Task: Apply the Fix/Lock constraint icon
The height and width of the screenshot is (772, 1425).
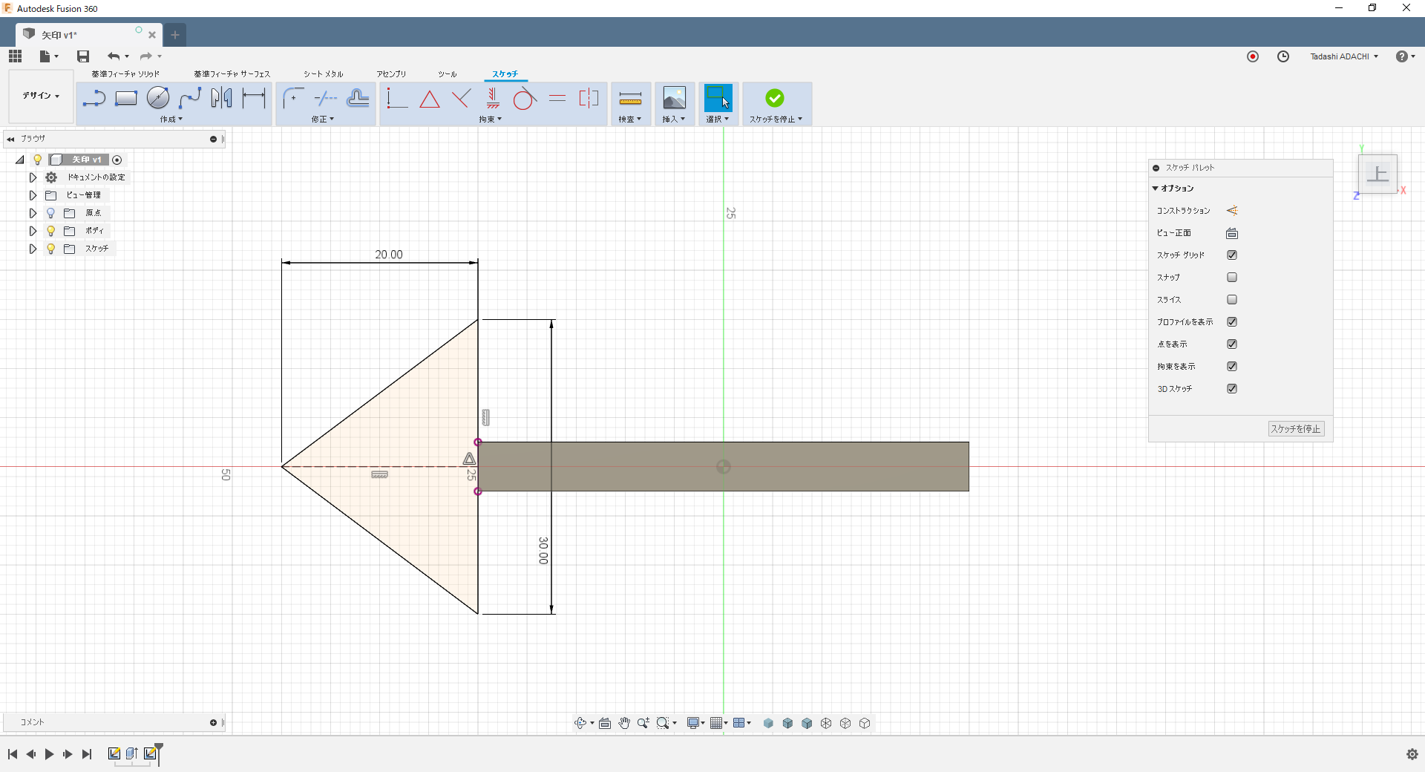Action: [493, 98]
